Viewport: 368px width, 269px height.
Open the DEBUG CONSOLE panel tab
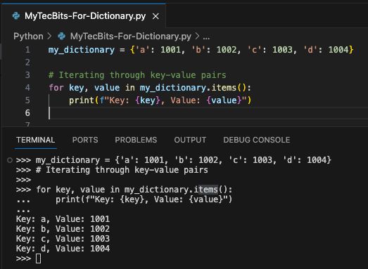tap(257, 140)
